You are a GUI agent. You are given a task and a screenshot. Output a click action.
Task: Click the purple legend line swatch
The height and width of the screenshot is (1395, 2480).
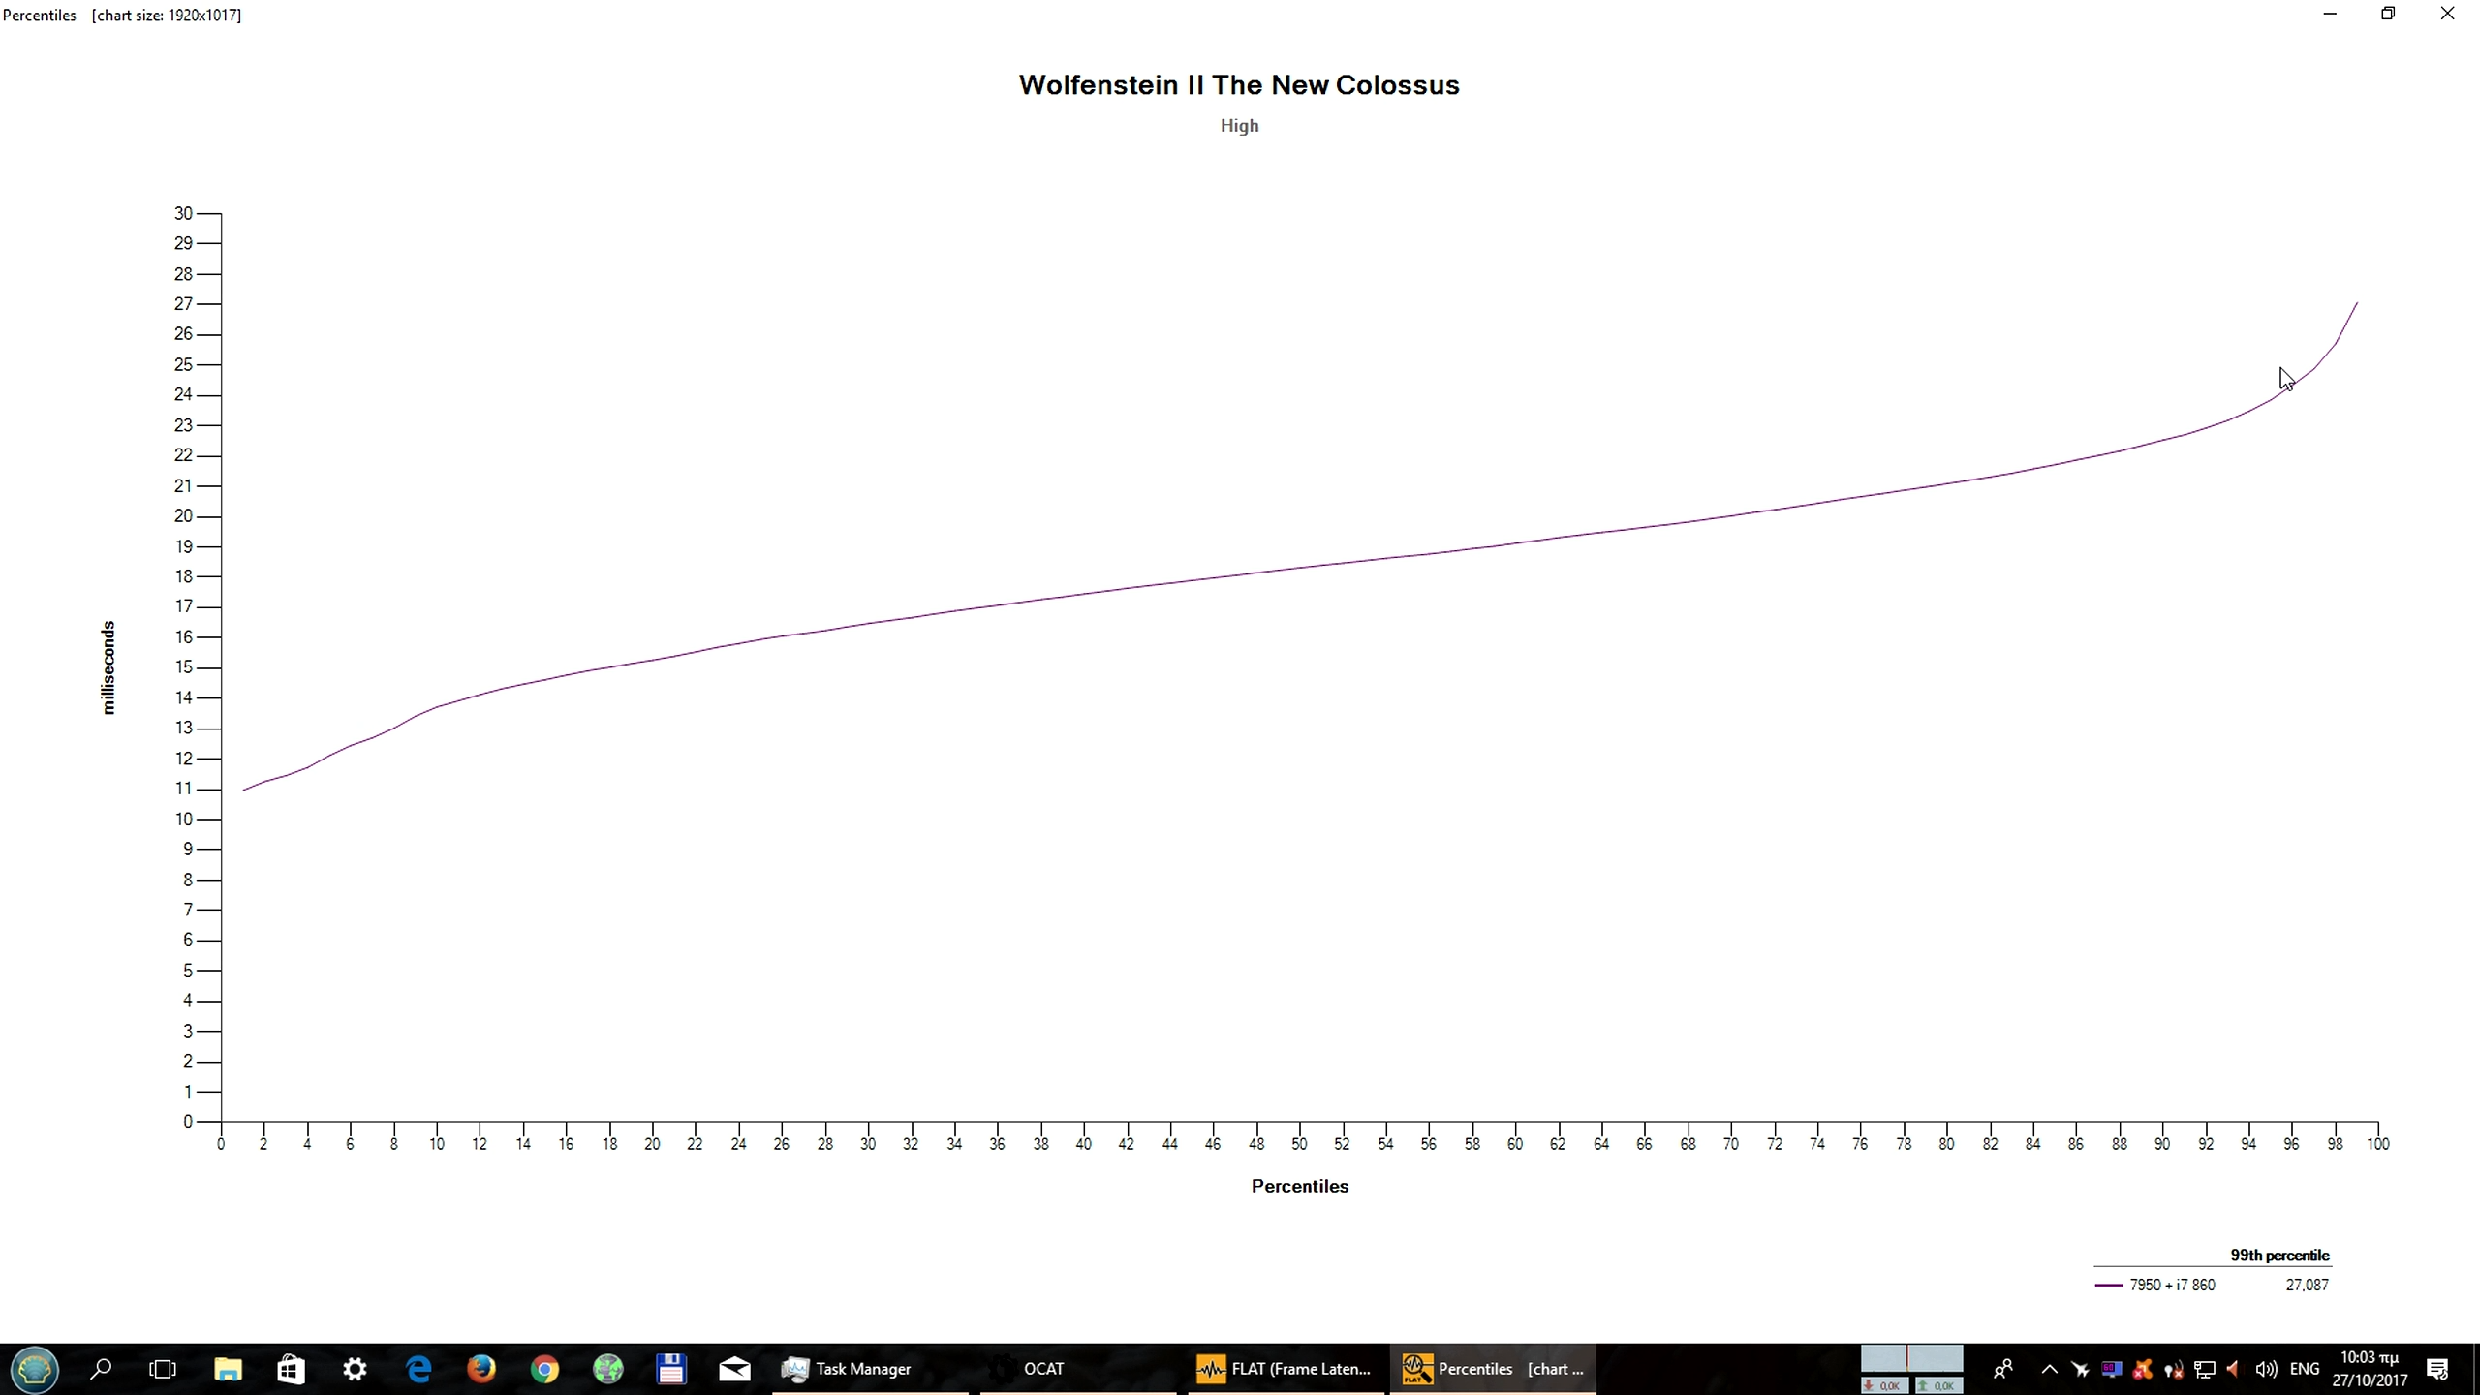pos(2109,1286)
